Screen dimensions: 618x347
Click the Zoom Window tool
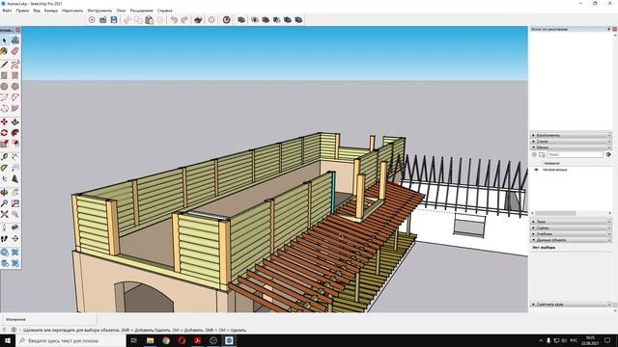pyautogui.click(x=15, y=203)
